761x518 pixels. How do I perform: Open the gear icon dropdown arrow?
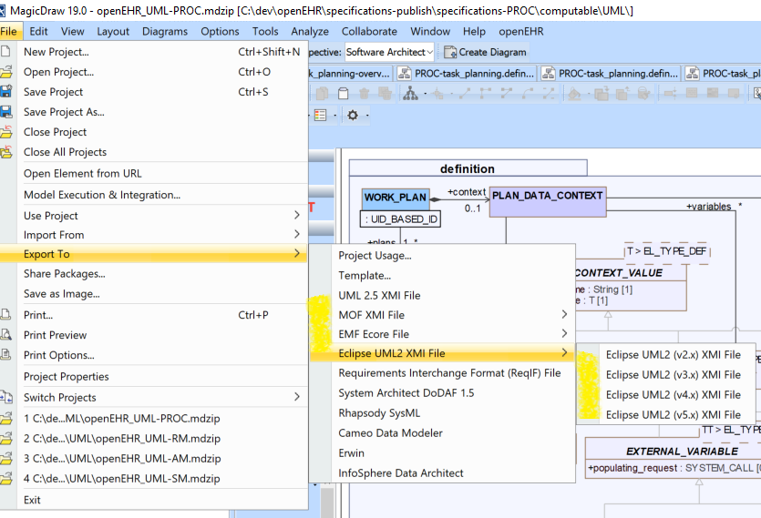click(367, 116)
